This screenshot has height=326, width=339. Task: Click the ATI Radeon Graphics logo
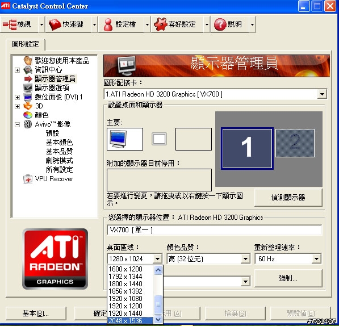[55, 259]
